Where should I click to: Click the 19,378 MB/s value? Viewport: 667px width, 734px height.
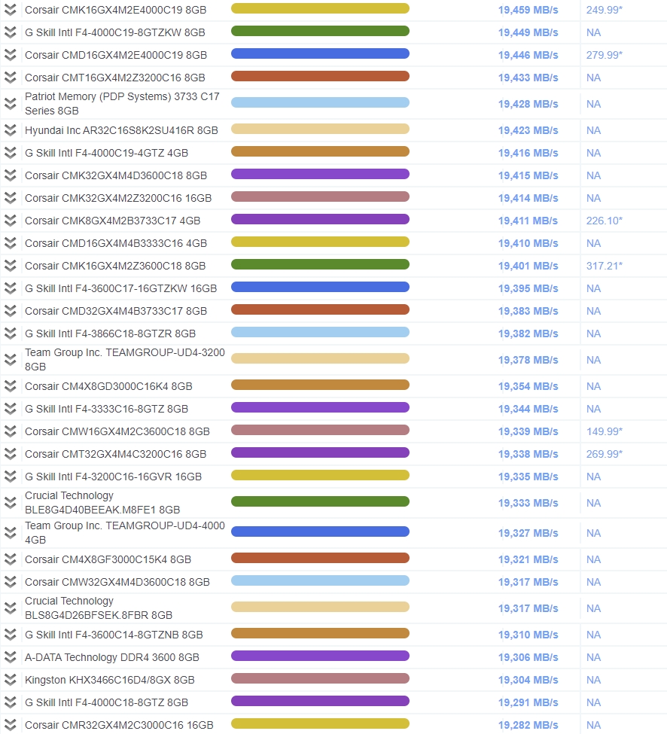(x=528, y=360)
